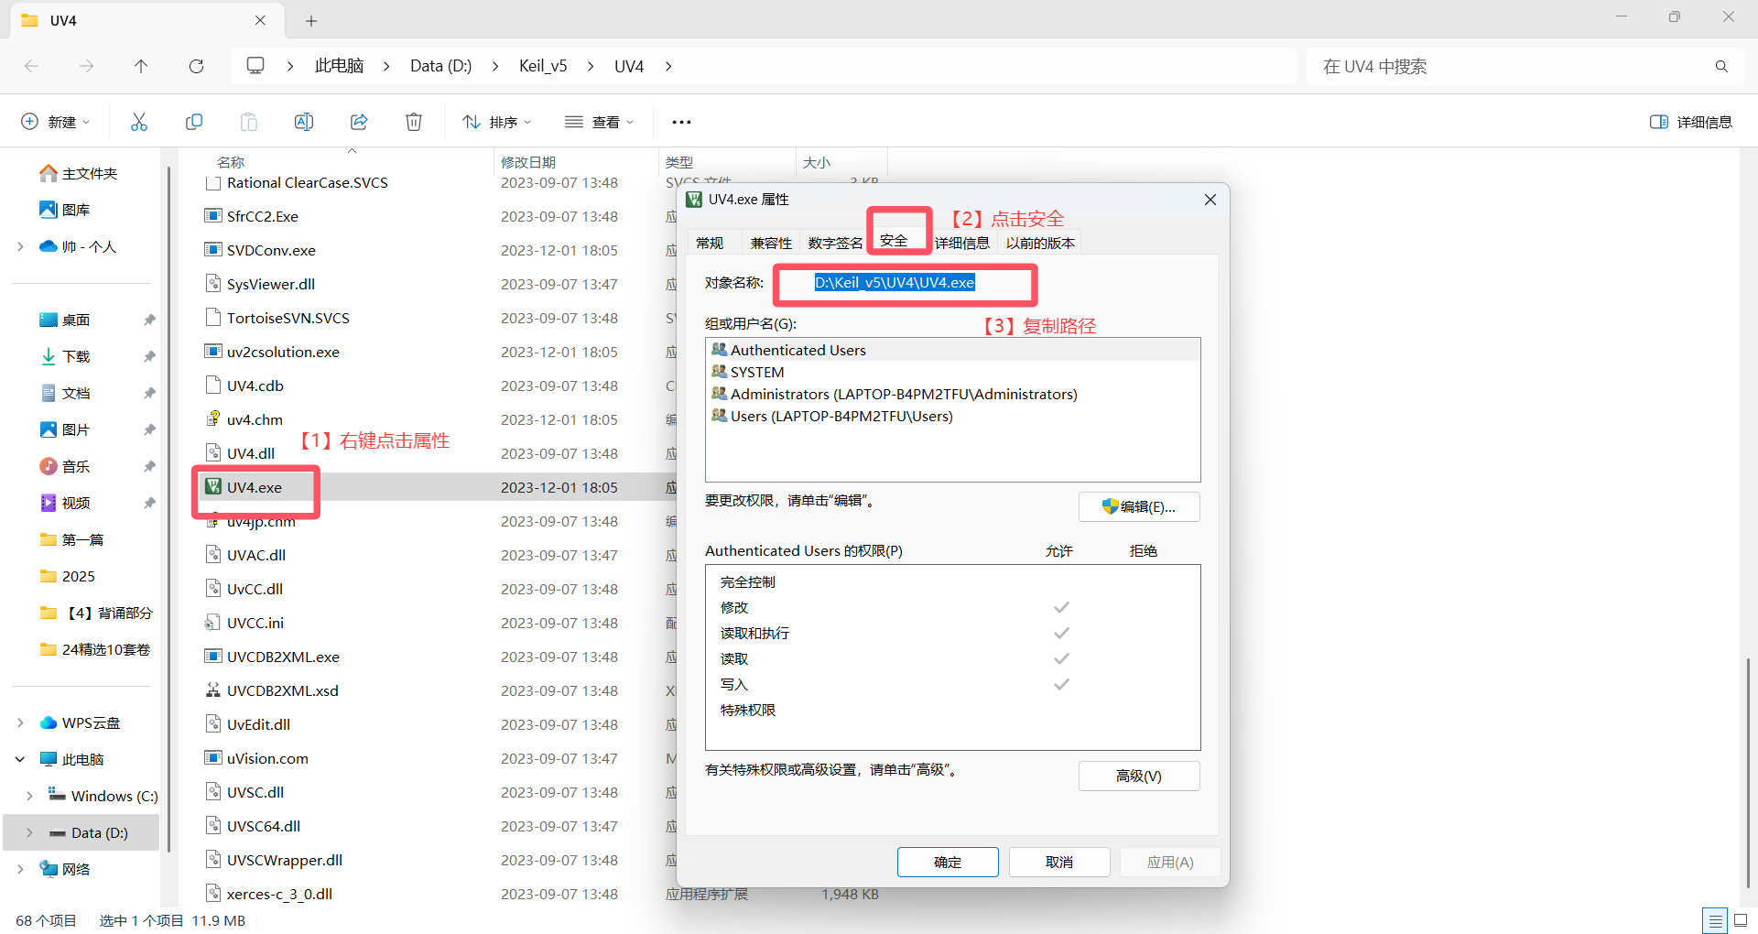Image resolution: width=1758 pixels, height=934 pixels.
Task: Click the 取消 button
Action: [1059, 862]
